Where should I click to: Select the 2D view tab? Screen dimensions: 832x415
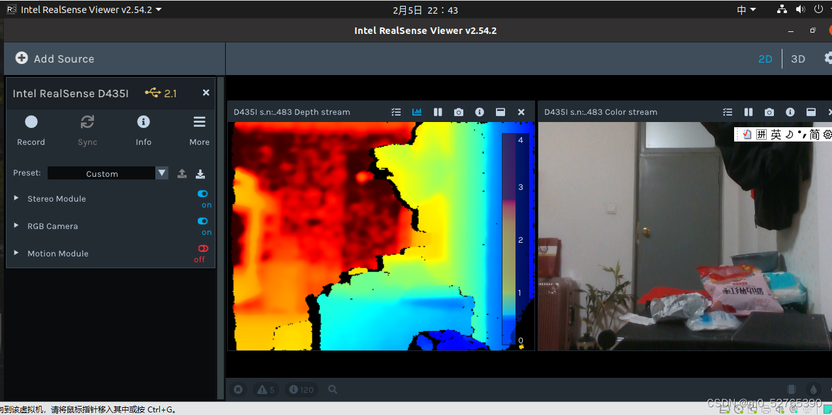tap(765, 59)
